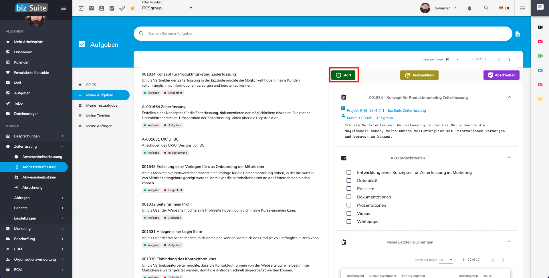Select Meine Testaufgaben list
The height and width of the screenshot is (278, 549).
(x=103, y=105)
